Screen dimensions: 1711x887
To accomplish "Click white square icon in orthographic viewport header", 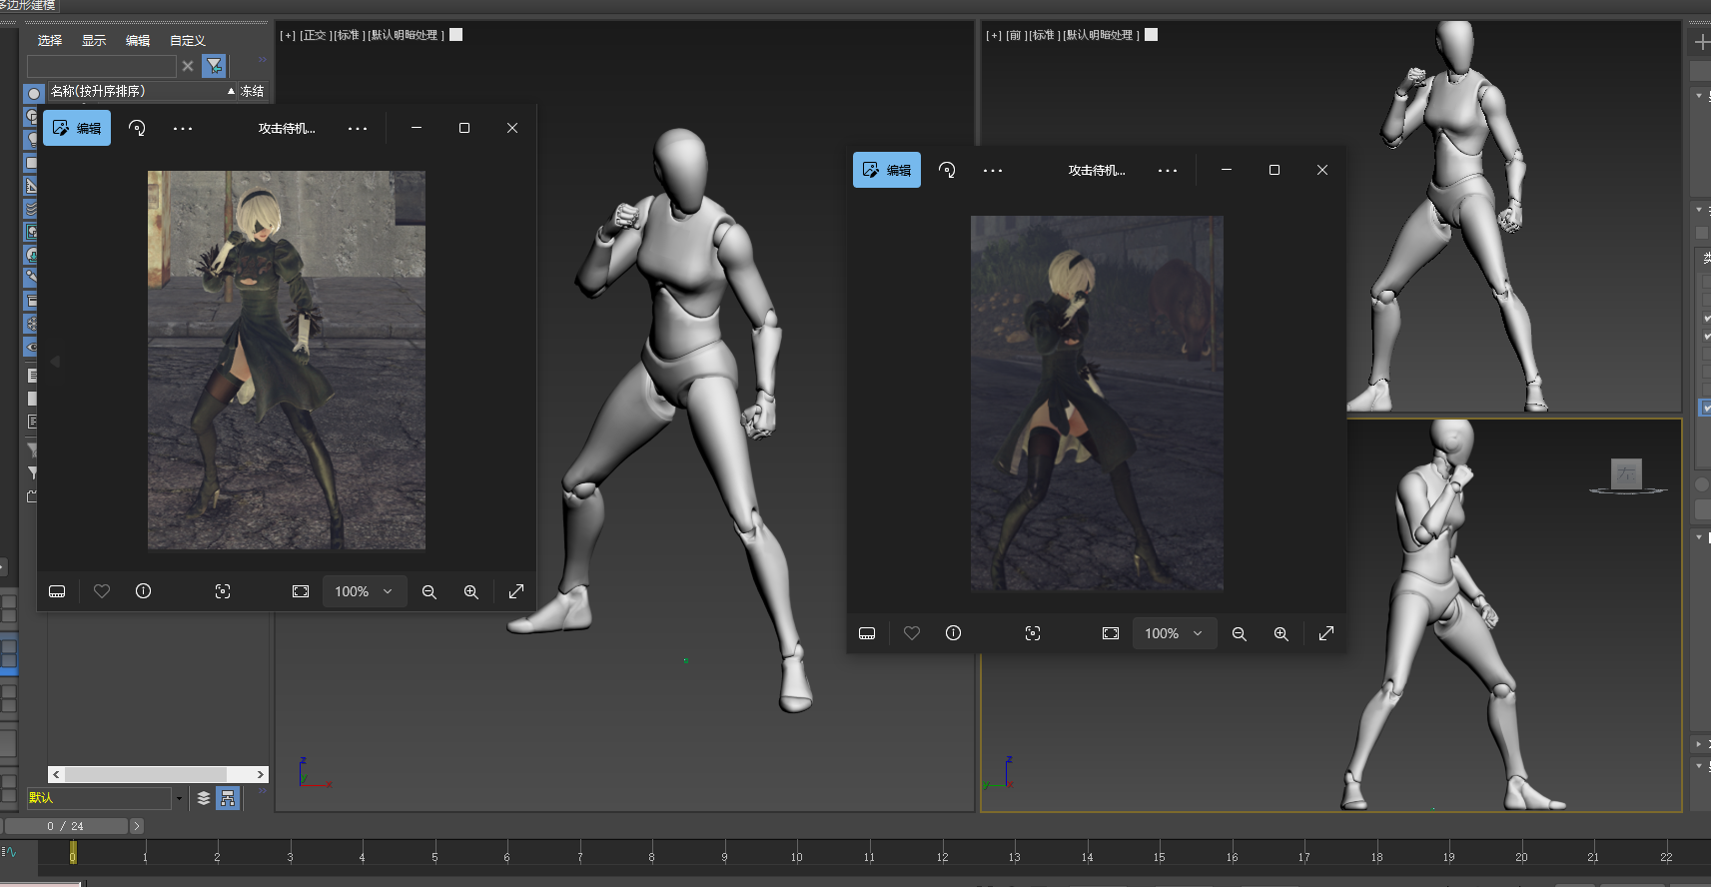I will [456, 35].
